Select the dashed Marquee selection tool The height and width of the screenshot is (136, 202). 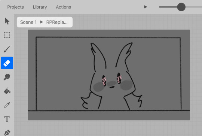(7, 35)
